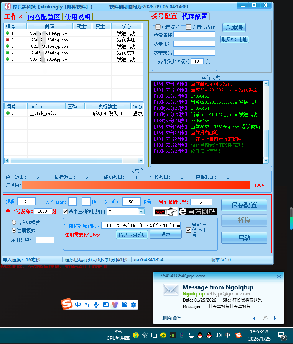293x344 pixels.
Task: Open the NVIDIA tray icon
Action: tap(173, 335)
